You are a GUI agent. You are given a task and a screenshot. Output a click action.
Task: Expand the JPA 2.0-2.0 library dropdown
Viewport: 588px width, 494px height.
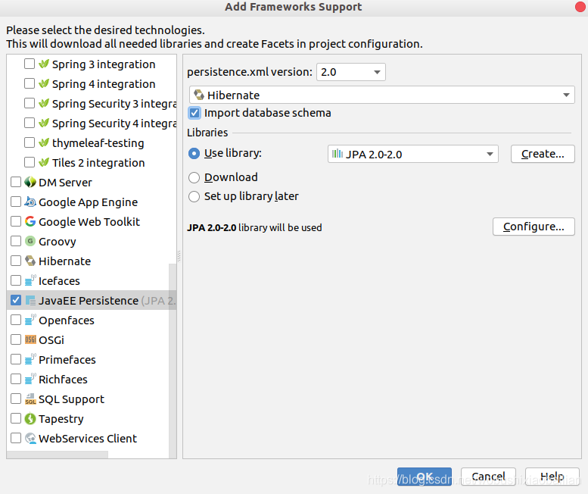[490, 154]
